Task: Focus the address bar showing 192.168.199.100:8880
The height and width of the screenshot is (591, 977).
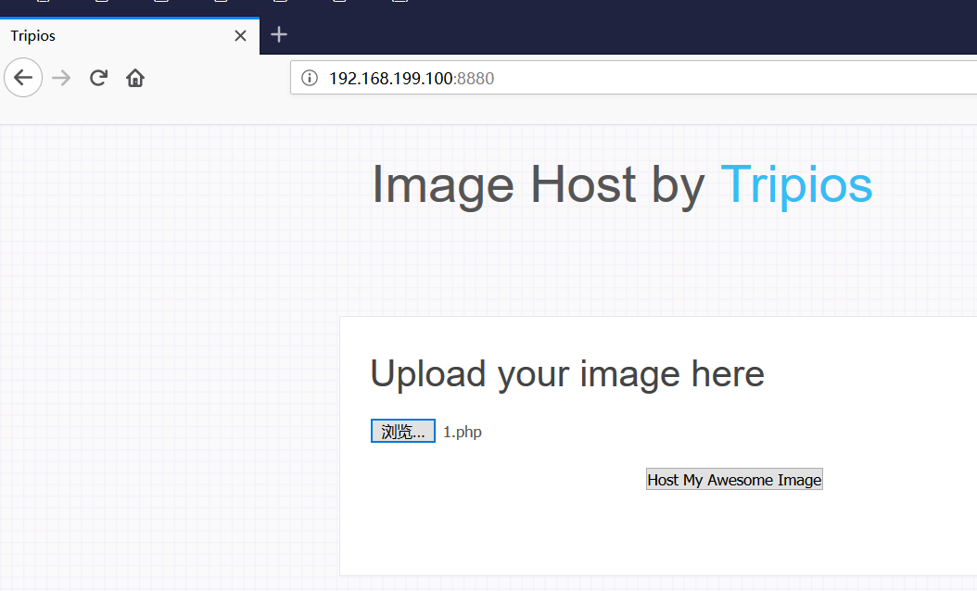Action: tap(634, 78)
